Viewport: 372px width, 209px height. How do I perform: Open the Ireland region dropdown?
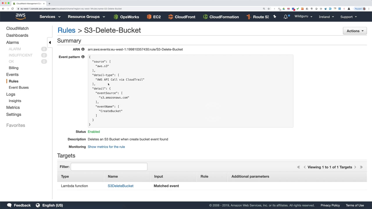click(326, 17)
